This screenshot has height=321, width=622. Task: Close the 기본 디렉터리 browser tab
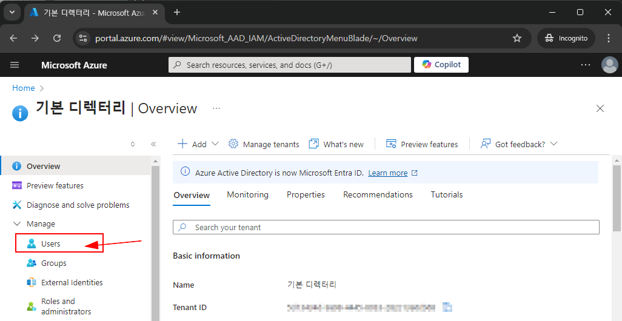point(155,12)
